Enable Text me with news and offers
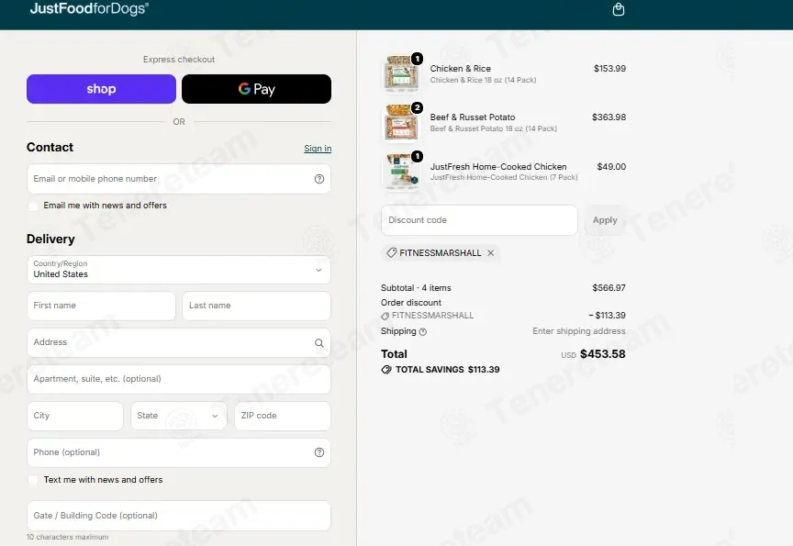 (x=33, y=480)
